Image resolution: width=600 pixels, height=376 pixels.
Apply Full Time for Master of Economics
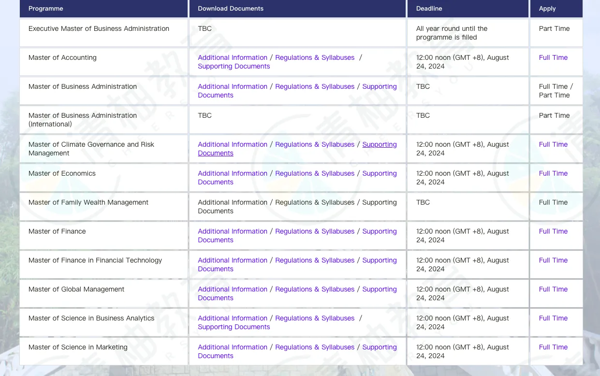tap(553, 173)
